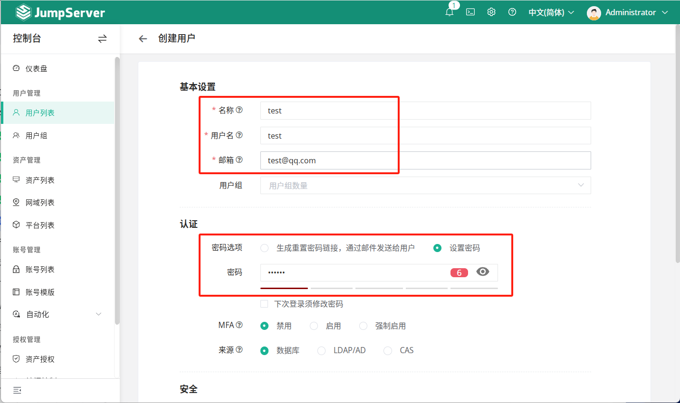Open the Administrator account menu
The width and height of the screenshot is (680, 403).
point(637,12)
